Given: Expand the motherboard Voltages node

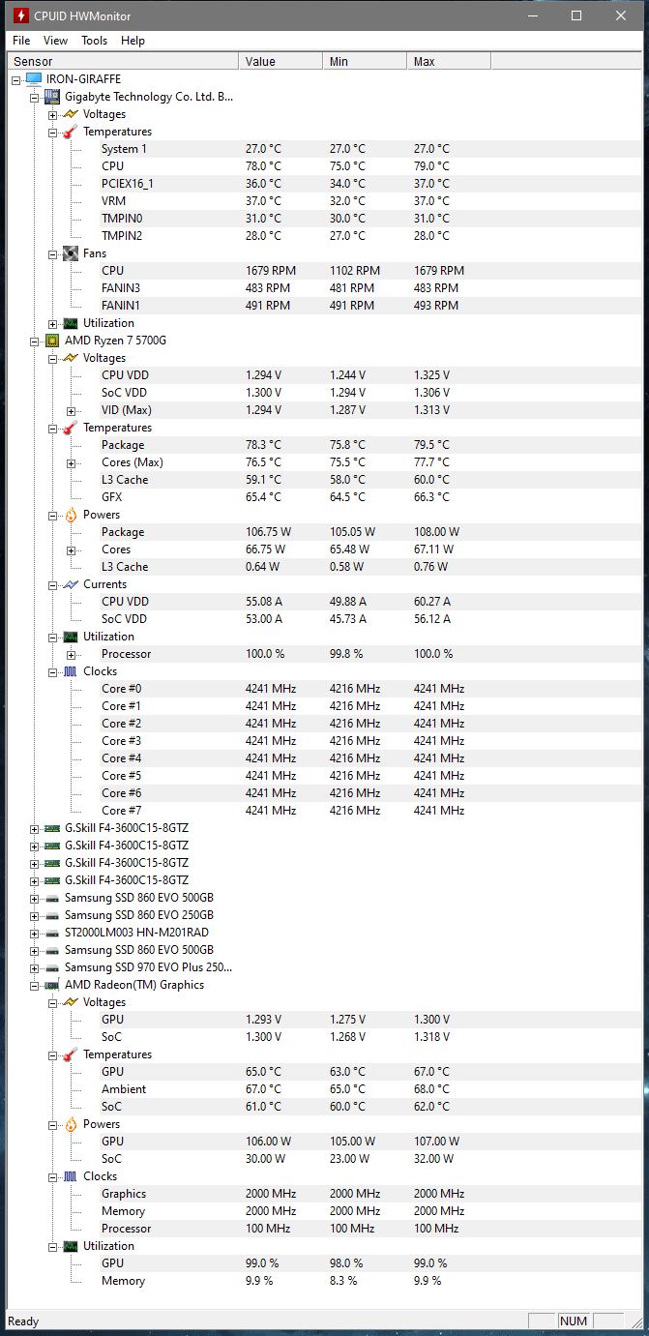Looking at the screenshot, I should (x=53, y=114).
